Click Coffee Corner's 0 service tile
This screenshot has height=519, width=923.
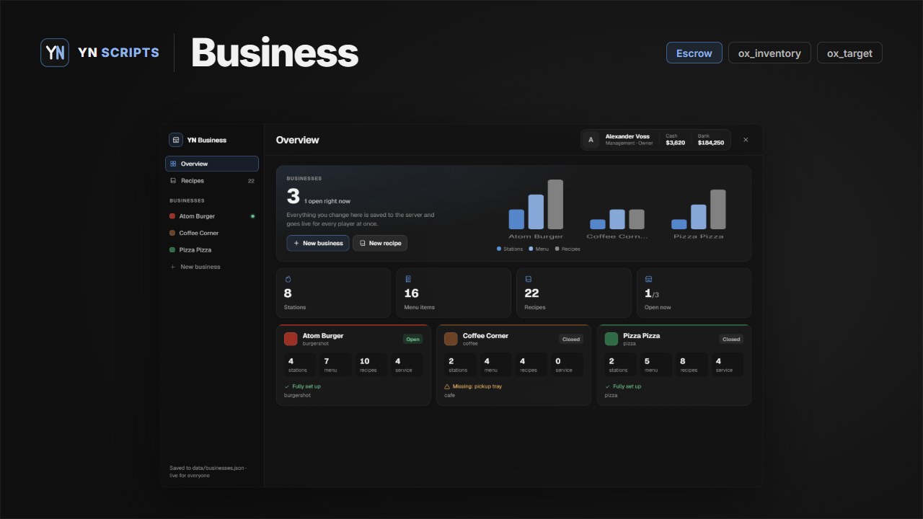coord(568,365)
